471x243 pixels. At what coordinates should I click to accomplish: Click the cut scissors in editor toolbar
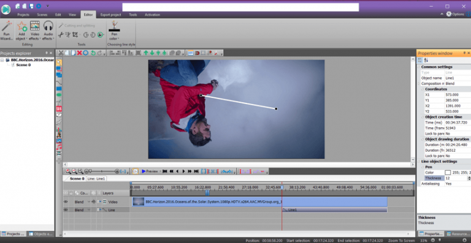(x=61, y=53)
